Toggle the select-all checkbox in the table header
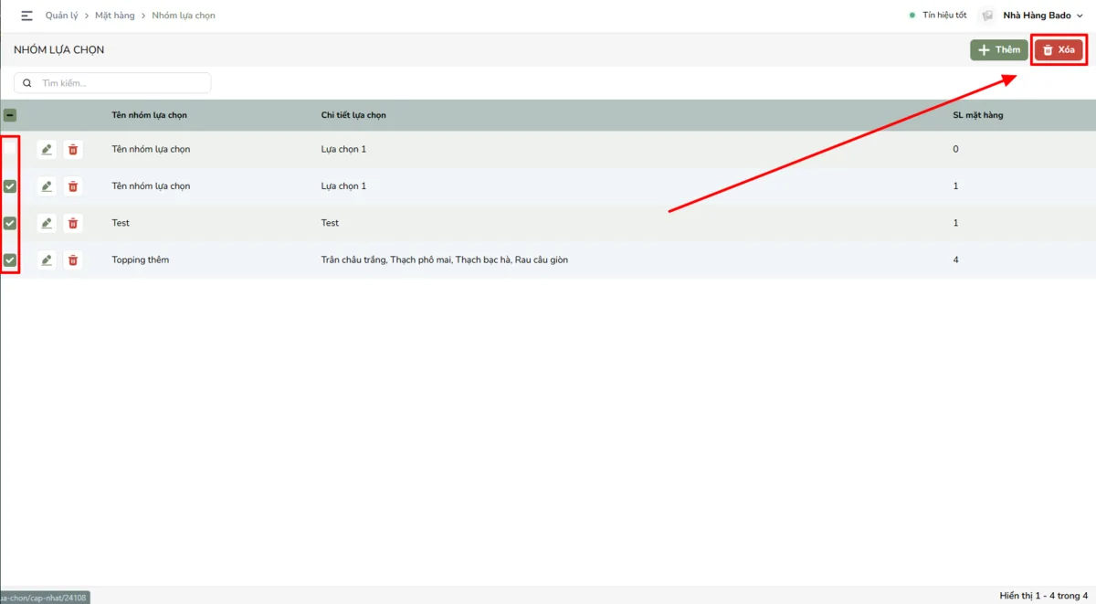1096x604 pixels. click(10, 115)
